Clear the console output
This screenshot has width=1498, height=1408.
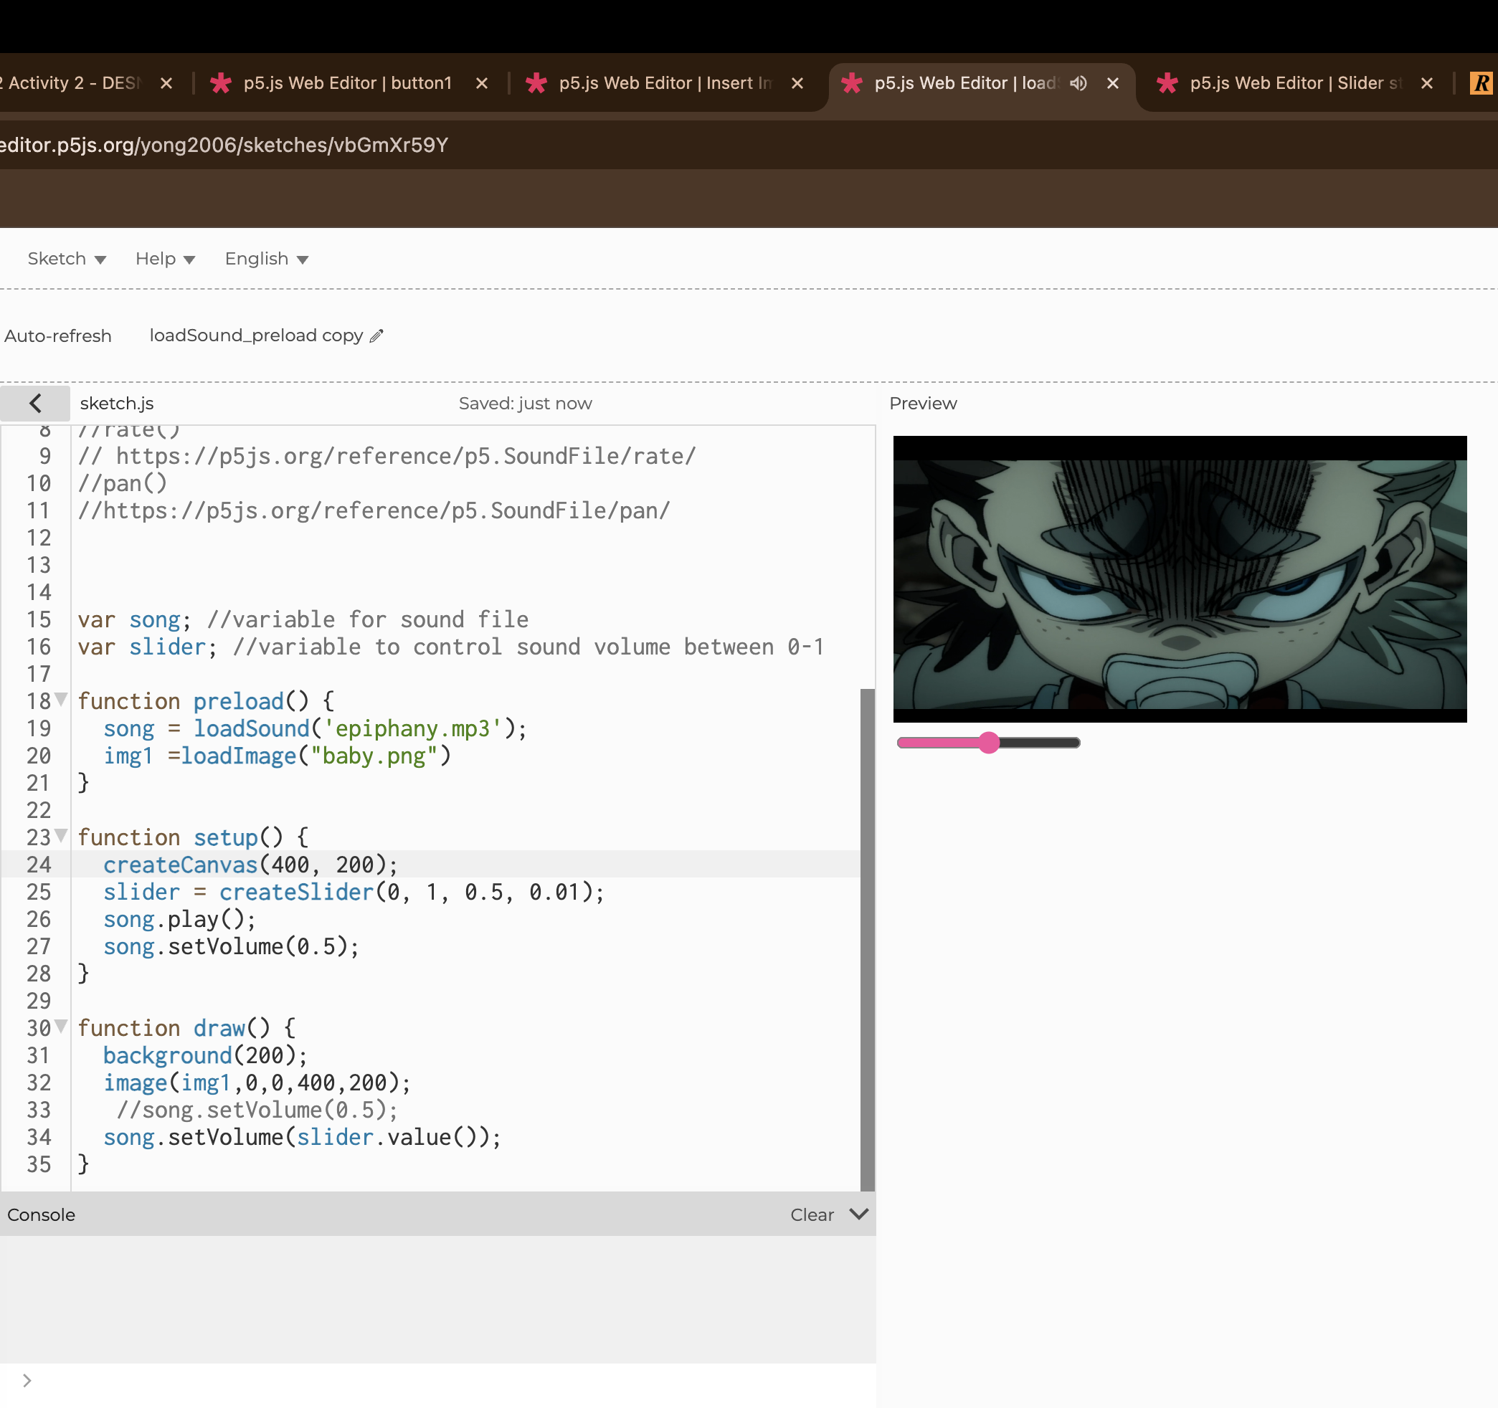point(812,1214)
